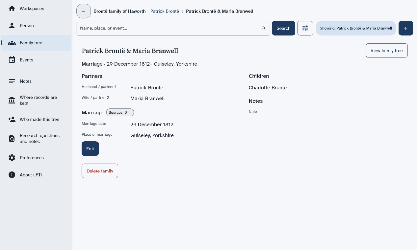417x250 pixels.
Task: Open search filter options
Action: pyautogui.click(x=305, y=28)
